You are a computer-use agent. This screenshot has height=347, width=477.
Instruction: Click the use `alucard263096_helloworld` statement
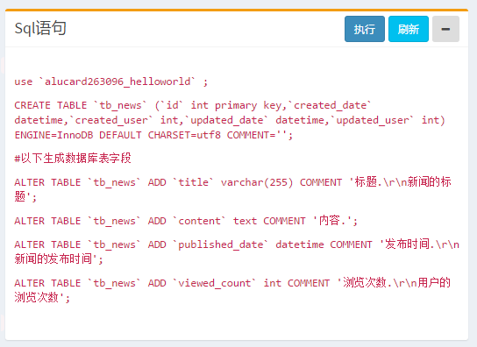click(111, 81)
